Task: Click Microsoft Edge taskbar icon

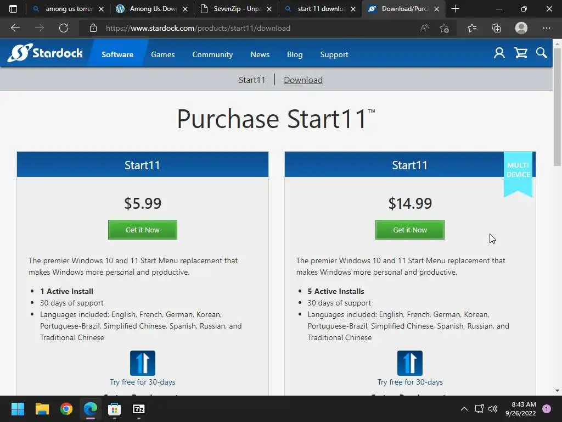Action: tap(91, 409)
